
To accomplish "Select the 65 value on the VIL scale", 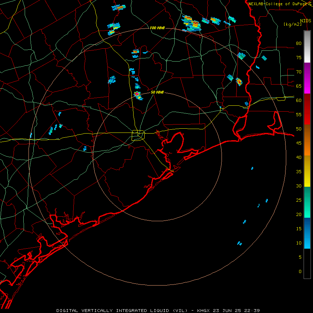I will (299, 86).
